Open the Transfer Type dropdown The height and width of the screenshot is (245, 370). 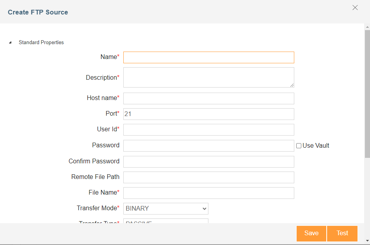pyautogui.click(x=165, y=221)
